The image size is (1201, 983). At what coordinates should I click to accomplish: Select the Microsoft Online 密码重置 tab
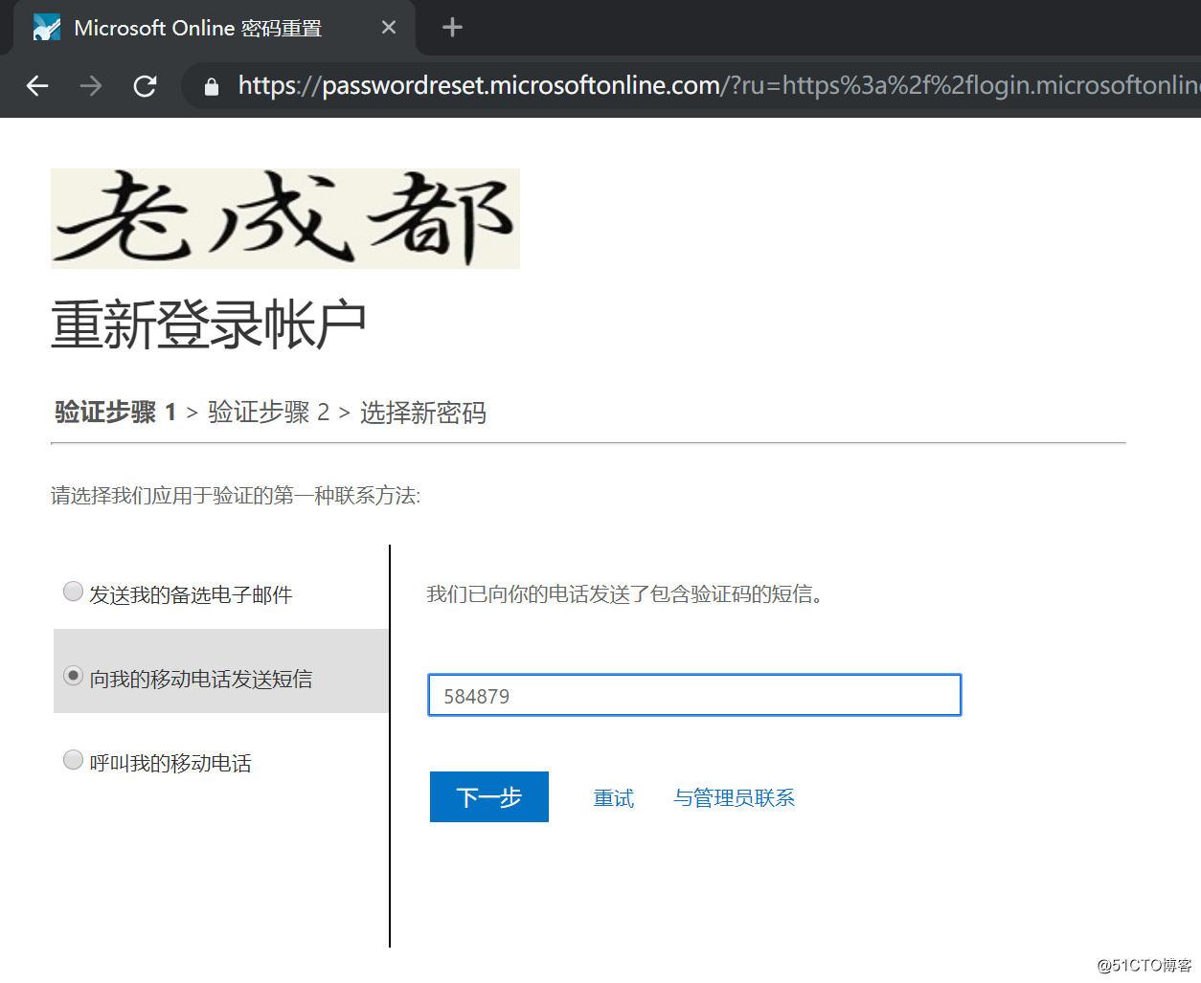pyautogui.click(x=214, y=28)
